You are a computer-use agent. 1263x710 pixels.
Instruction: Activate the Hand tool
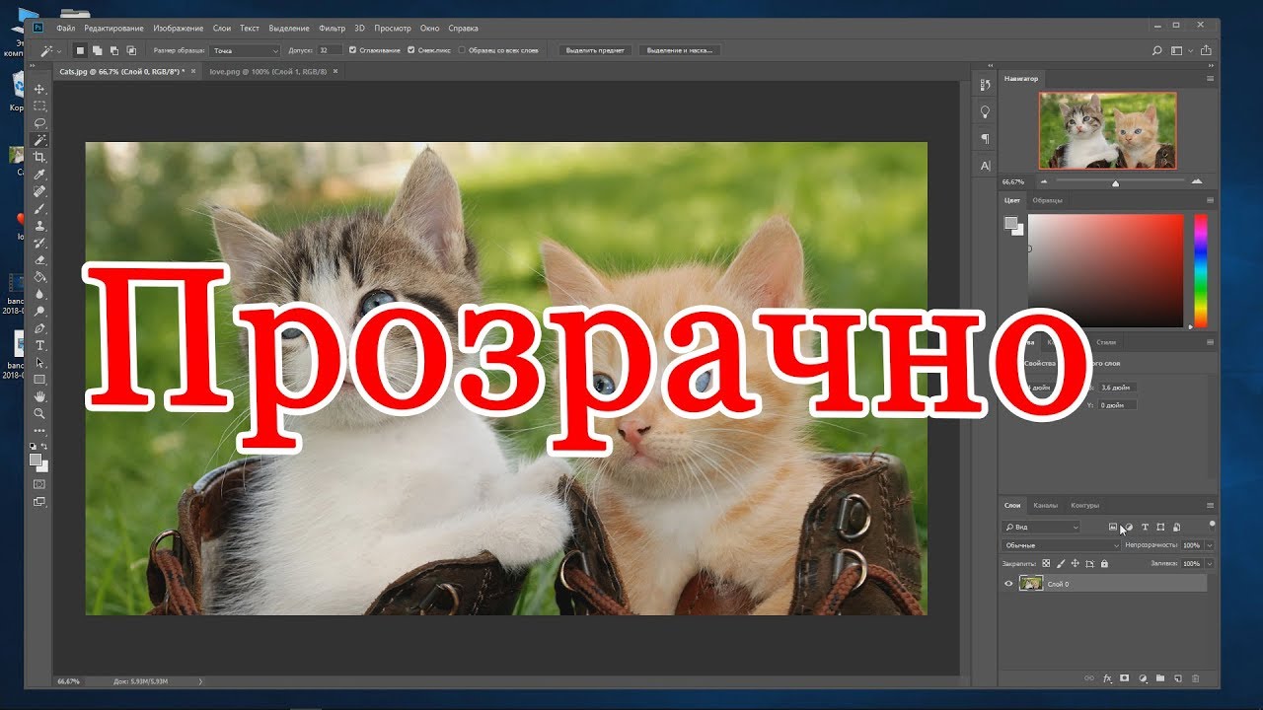pyautogui.click(x=40, y=396)
